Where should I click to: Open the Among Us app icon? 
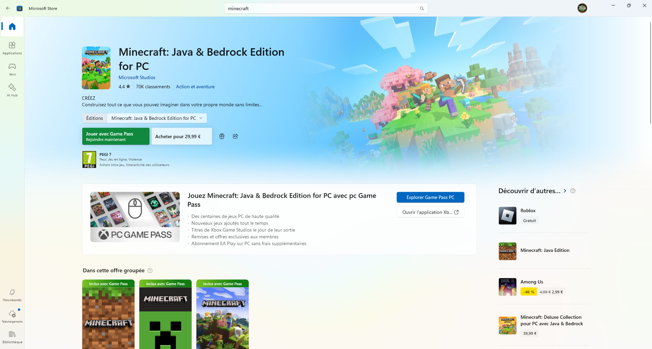click(508, 287)
